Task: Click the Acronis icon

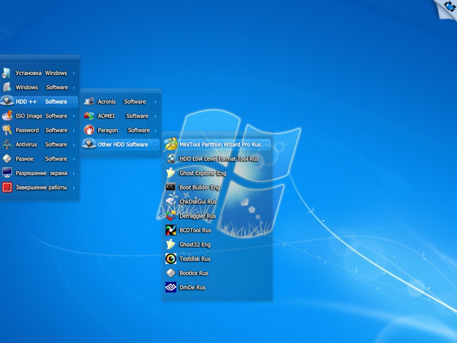Action: pyautogui.click(x=89, y=101)
